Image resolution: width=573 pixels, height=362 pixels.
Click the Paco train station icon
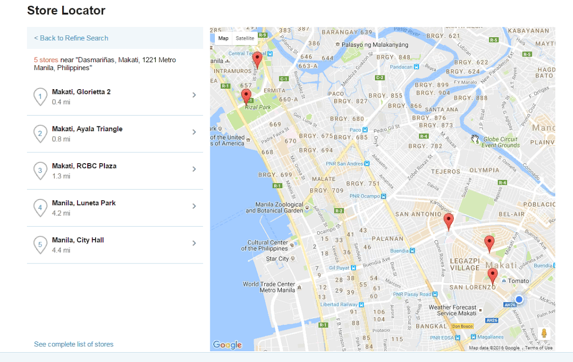pyautogui.click(x=365, y=130)
